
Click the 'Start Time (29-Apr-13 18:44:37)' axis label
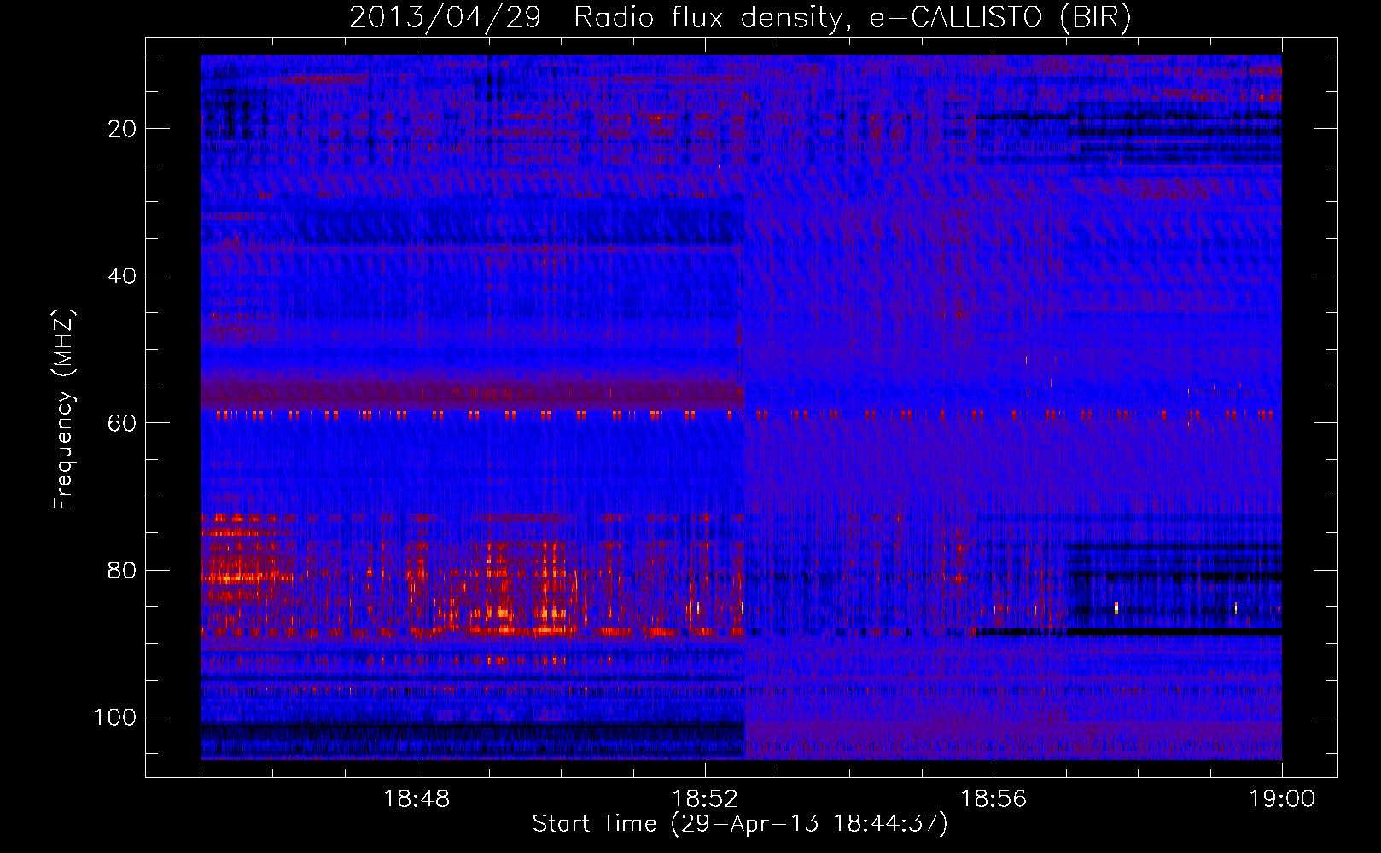(x=740, y=825)
